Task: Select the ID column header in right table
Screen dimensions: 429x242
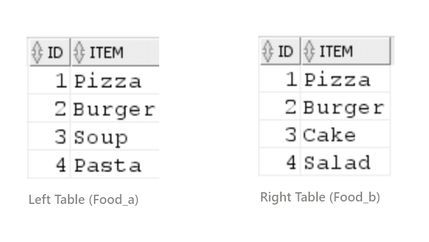Action: pyautogui.click(x=280, y=51)
